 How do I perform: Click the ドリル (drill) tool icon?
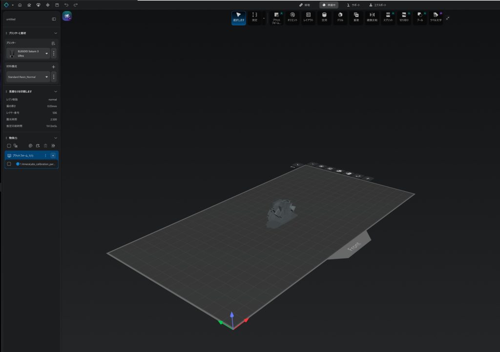(340, 17)
